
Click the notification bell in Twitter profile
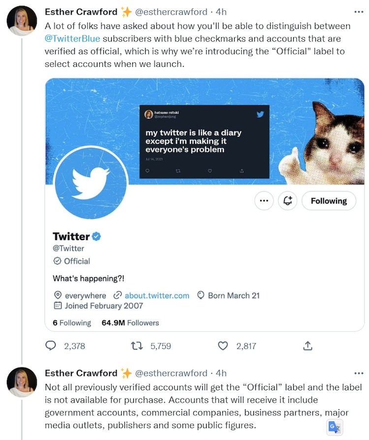[x=288, y=201]
